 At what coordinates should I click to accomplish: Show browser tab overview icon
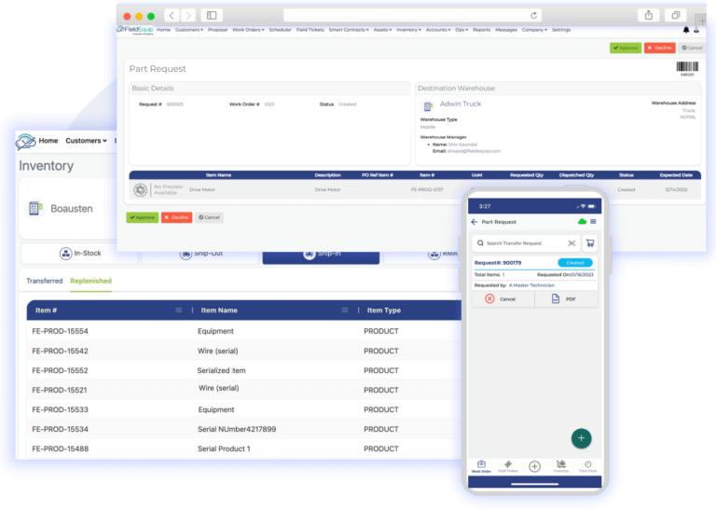click(x=675, y=15)
